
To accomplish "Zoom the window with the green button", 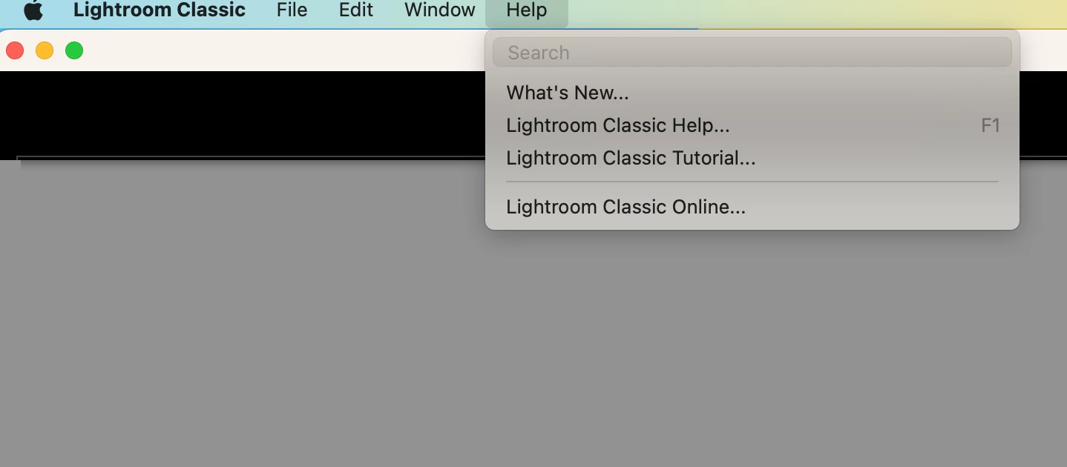I will click(74, 50).
